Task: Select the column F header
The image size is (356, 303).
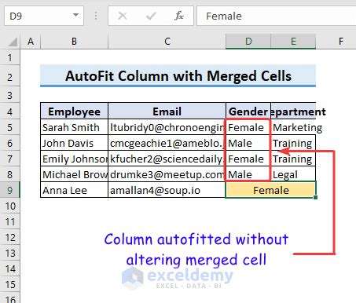Action: pyautogui.click(x=340, y=42)
